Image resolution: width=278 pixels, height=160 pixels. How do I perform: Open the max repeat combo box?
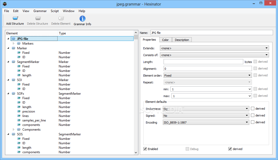[x=211, y=96]
